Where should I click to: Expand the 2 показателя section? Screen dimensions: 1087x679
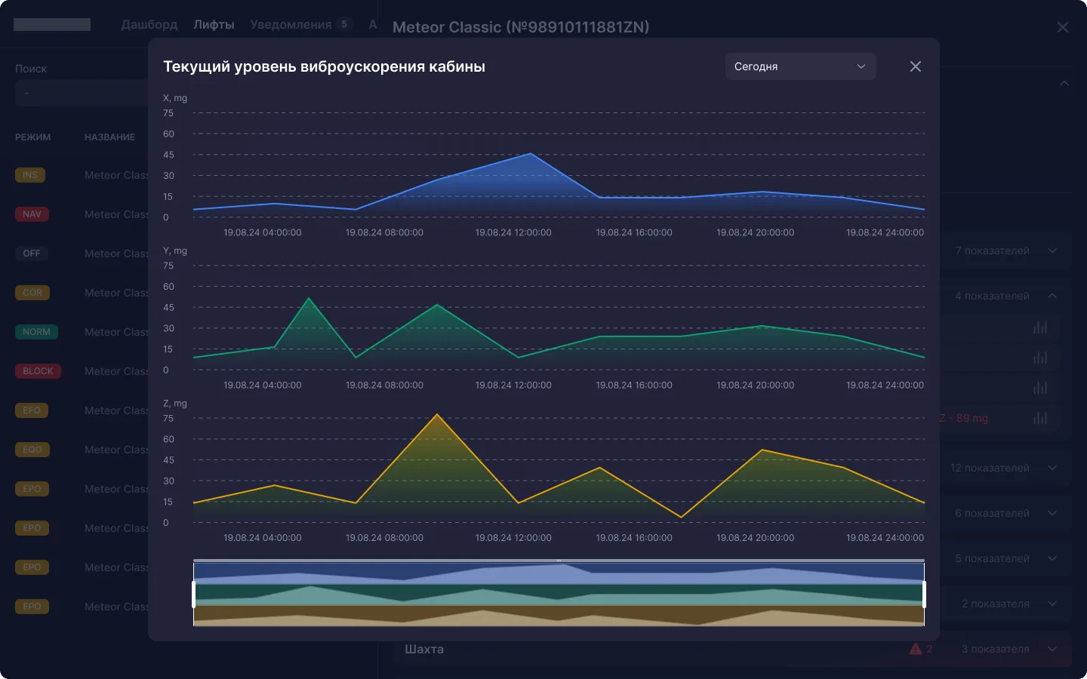[x=1052, y=604]
